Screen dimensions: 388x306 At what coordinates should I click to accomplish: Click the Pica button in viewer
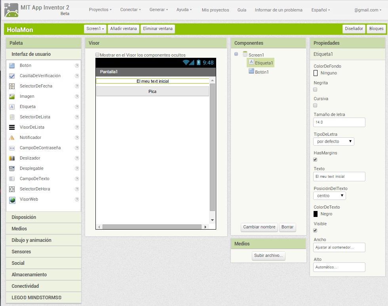(x=152, y=91)
